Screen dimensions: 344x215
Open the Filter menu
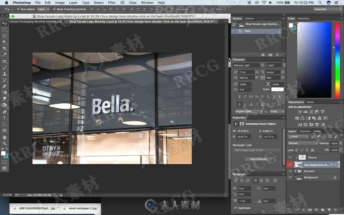coord(112,3)
